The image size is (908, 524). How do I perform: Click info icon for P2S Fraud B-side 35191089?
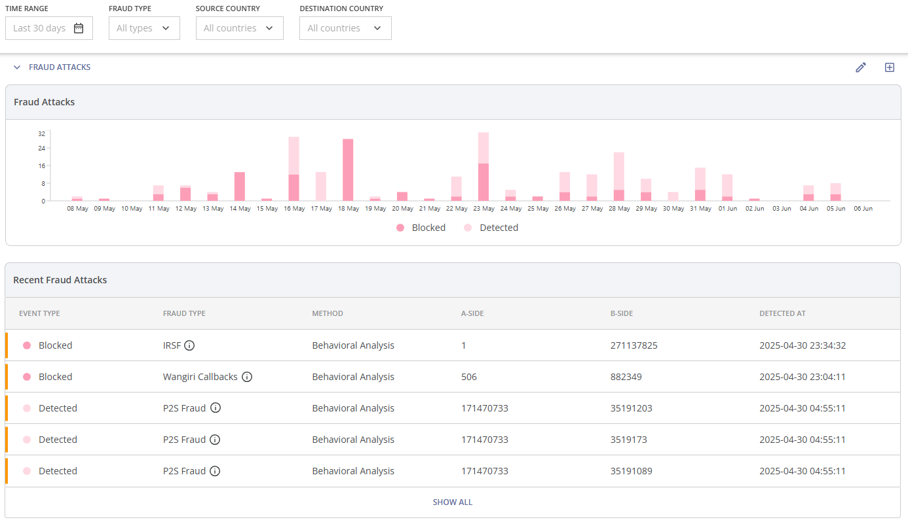(215, 471)
